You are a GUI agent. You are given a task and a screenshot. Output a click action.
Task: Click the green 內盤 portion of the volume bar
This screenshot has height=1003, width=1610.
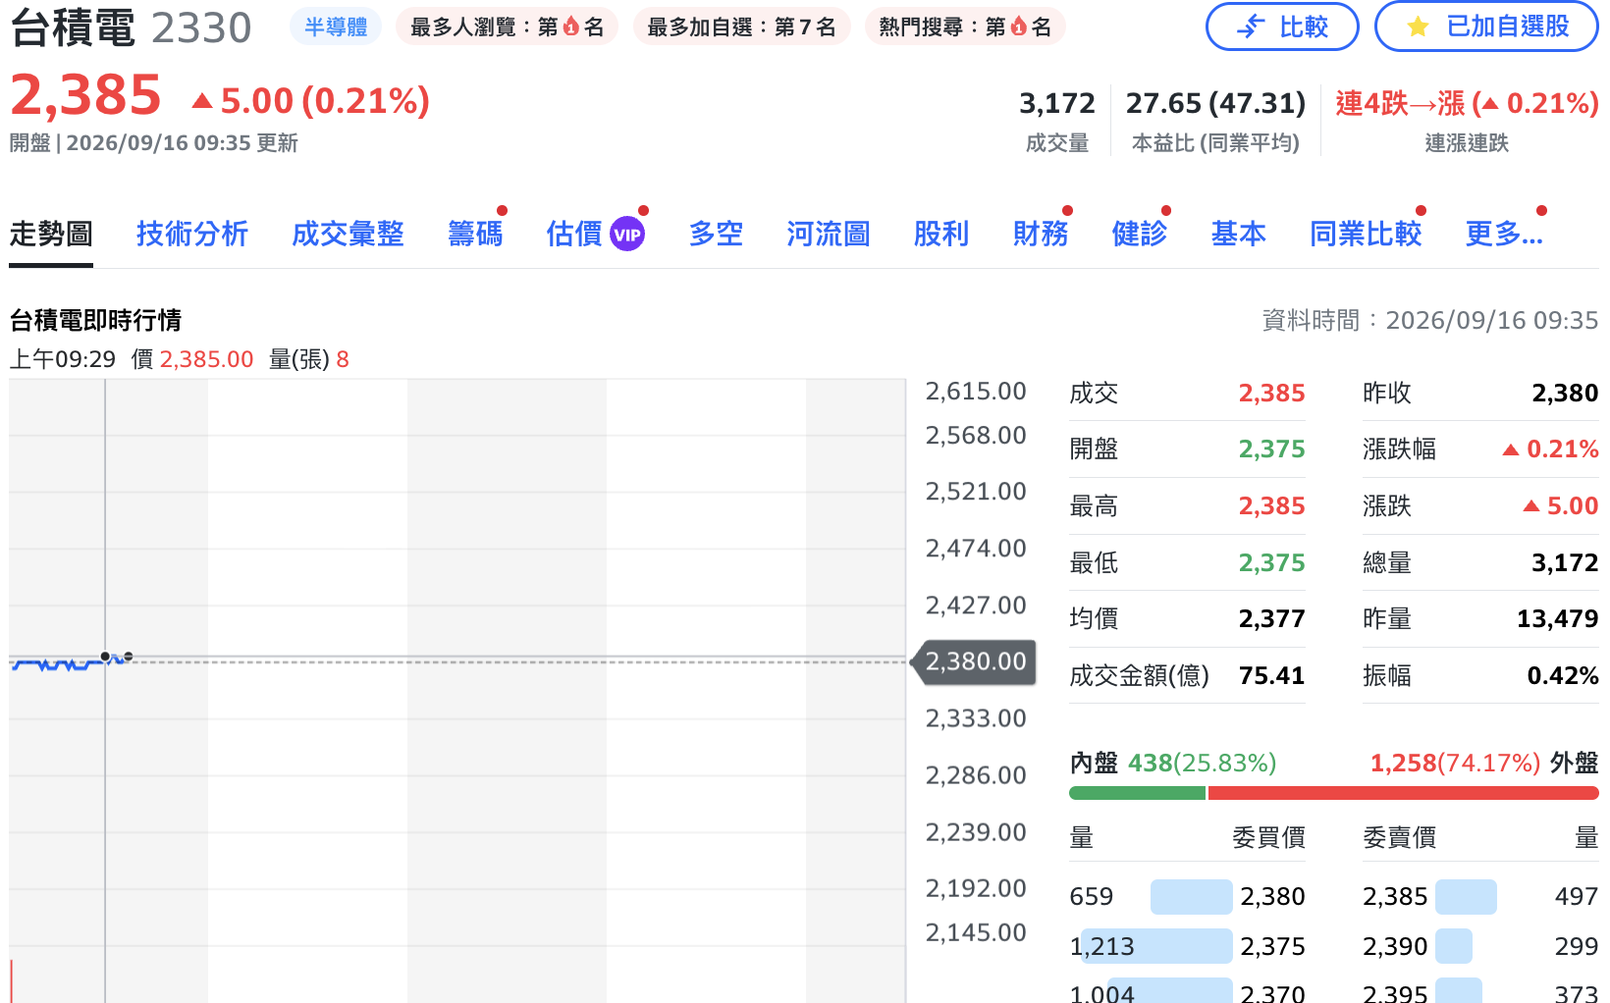(1137, 793)
